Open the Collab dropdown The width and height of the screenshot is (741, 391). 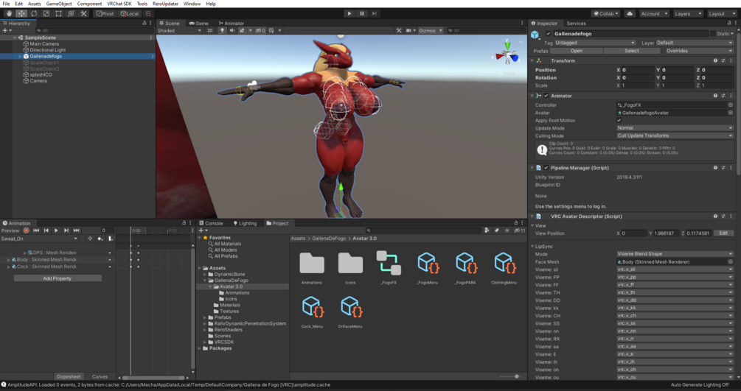click(606, 14)
